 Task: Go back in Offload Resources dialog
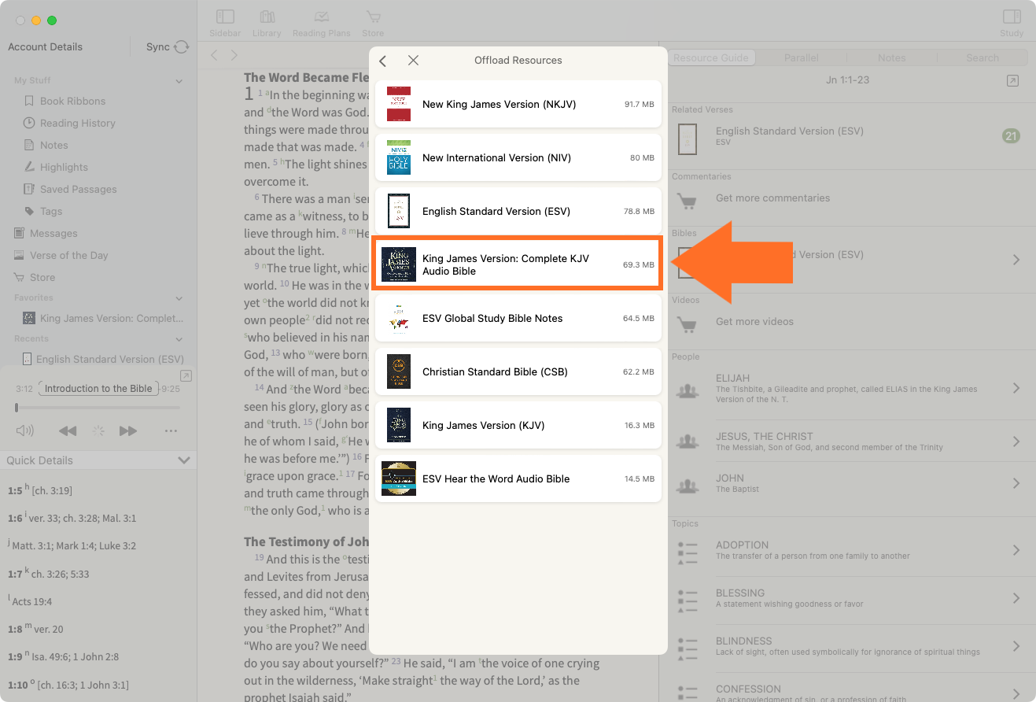(383, 61)
